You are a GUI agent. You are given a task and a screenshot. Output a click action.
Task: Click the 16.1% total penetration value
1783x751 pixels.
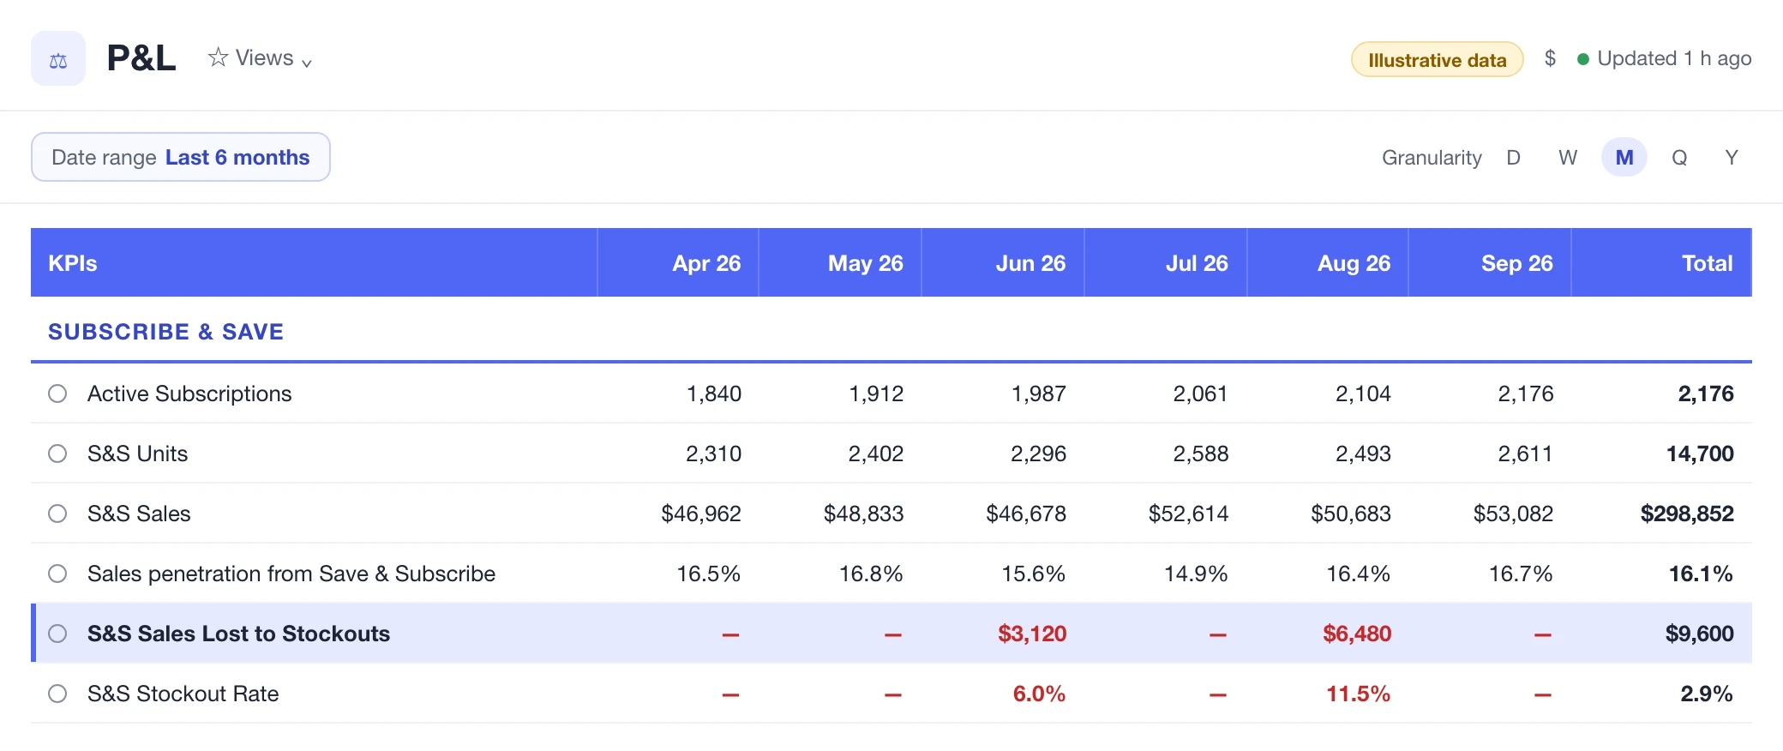tap(1701, 574)
